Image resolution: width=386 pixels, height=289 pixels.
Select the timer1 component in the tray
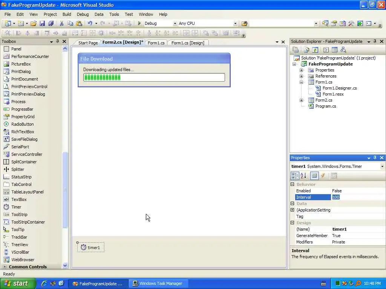click(x=91, y=248)
